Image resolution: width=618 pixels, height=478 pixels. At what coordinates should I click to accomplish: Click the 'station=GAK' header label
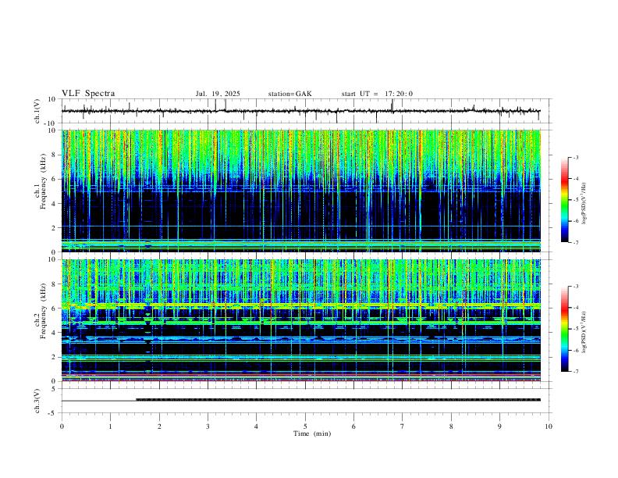[x=289, y=94]
